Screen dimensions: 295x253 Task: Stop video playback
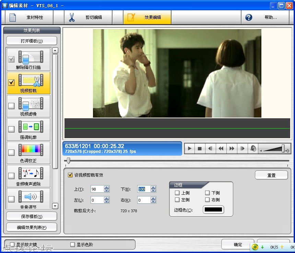[x=200, y=148]
